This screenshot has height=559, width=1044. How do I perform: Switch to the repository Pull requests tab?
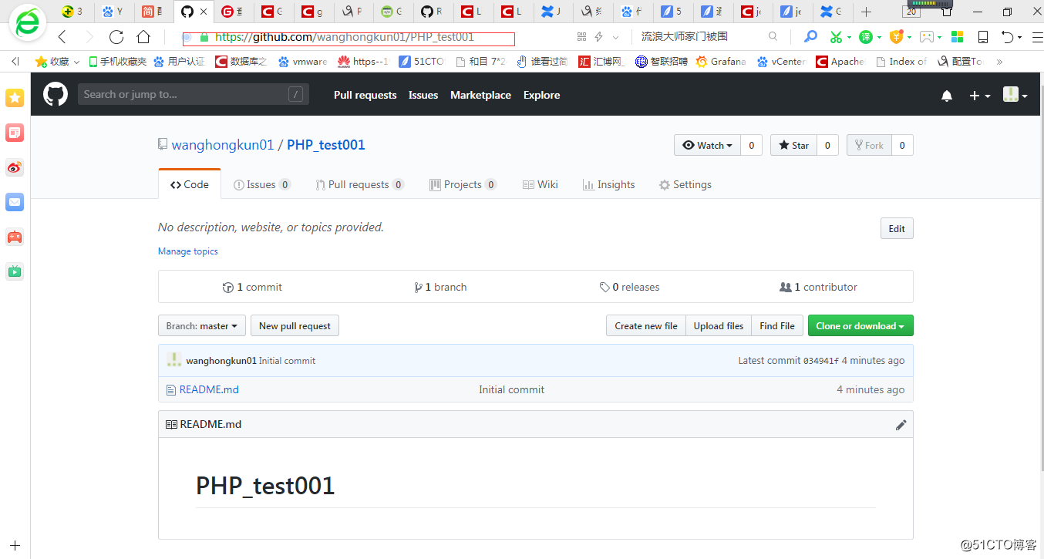pyautogui.click(x=360, y=184)
